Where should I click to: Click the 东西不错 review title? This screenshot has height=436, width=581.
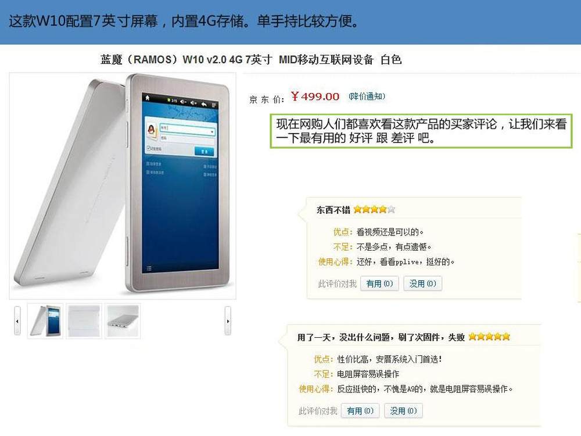coord(333,210)
